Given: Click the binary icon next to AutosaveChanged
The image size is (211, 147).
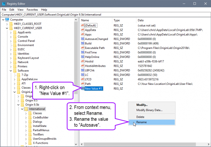Looking at the screenshot, I should tap(82, 39).
